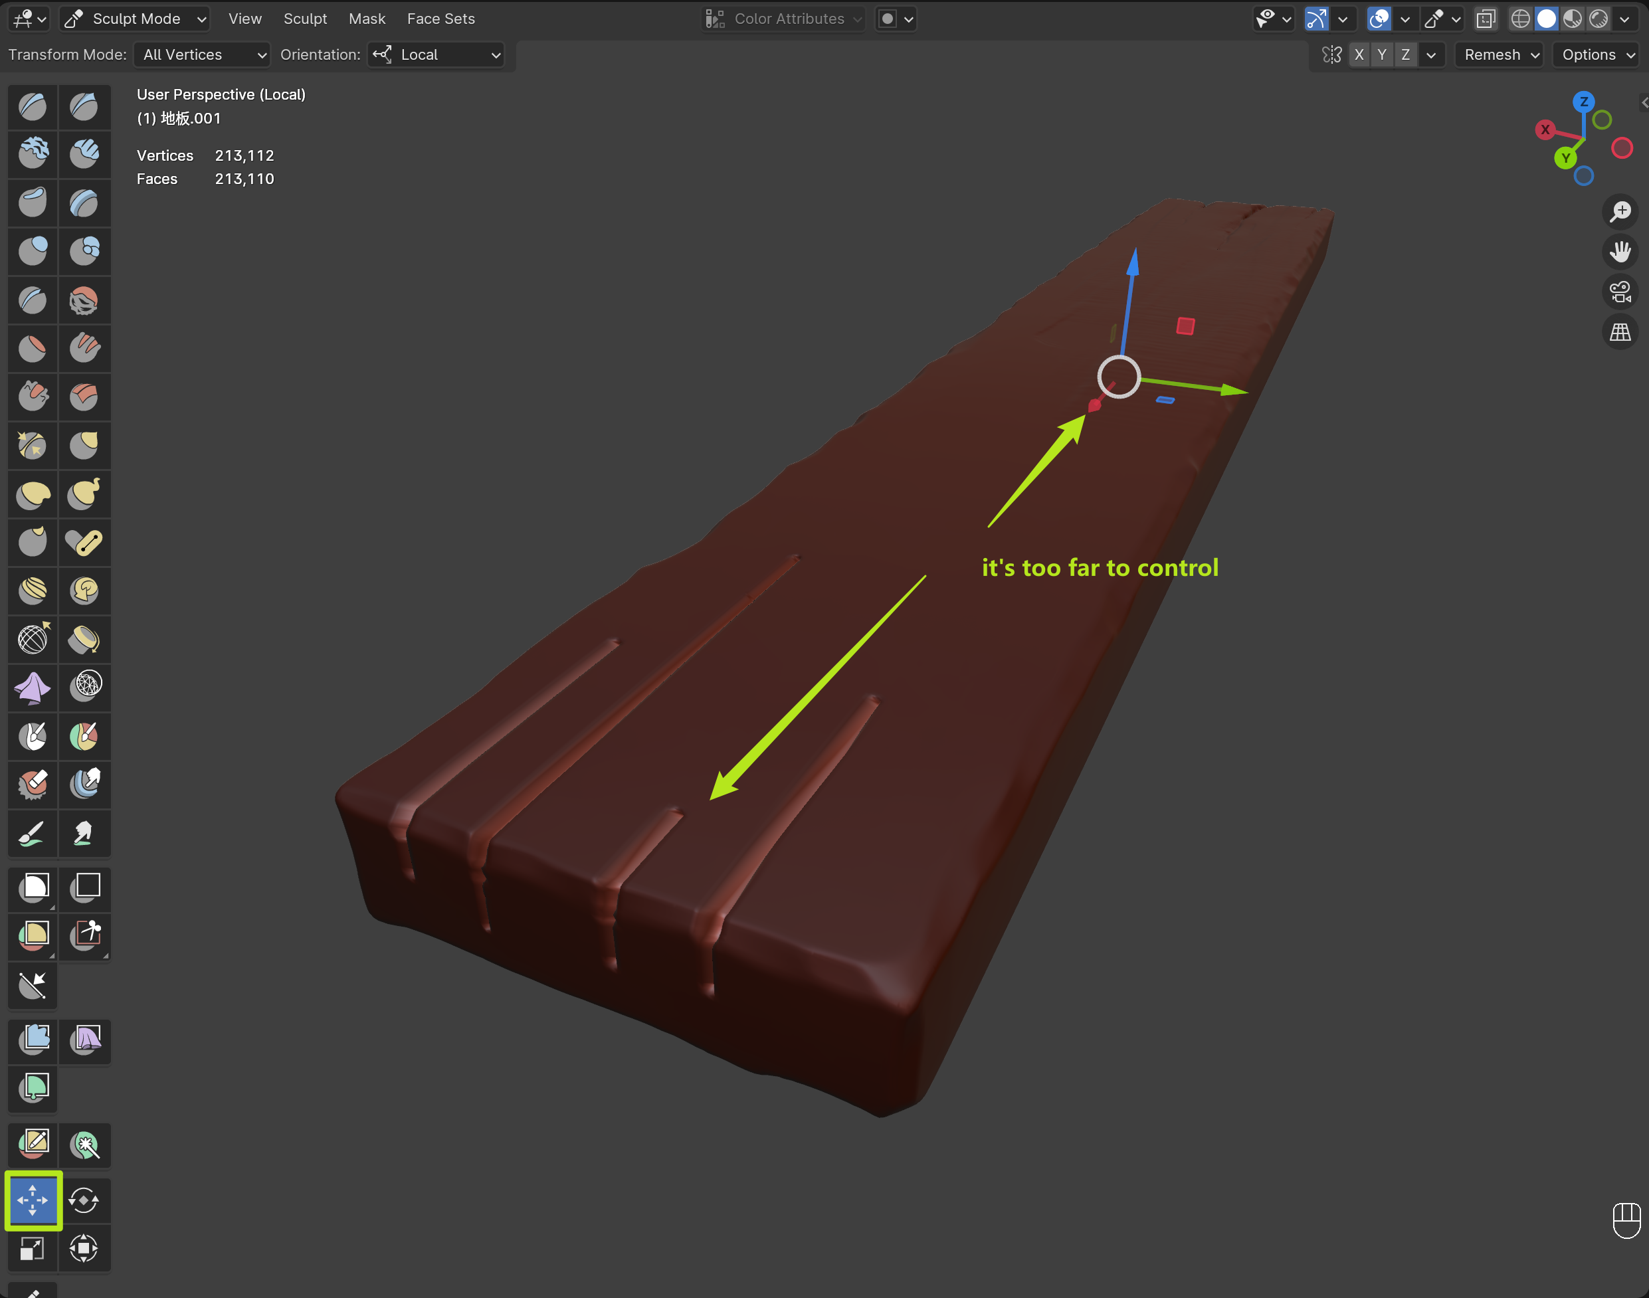This screenshot has width=1649, height=1298.
Task: Select the Box Mask tool
Action: [x=33, y=887]
